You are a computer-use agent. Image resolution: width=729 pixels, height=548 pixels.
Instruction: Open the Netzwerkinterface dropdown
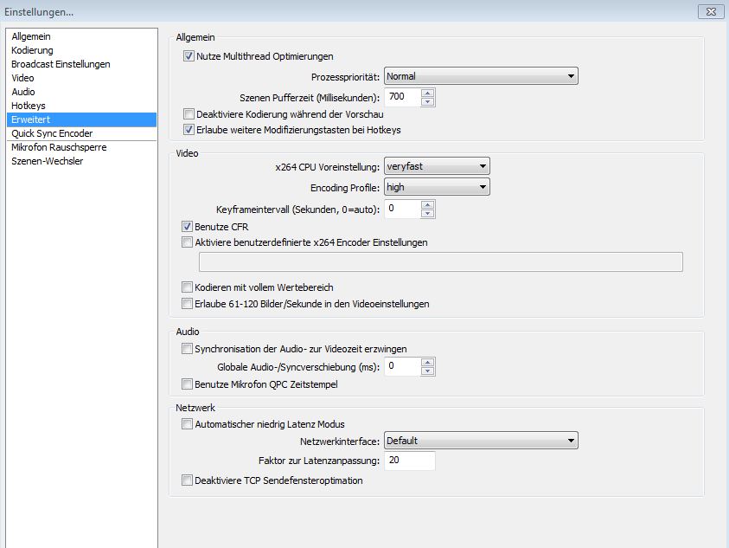pyautogui.click(x=480, y=441)
